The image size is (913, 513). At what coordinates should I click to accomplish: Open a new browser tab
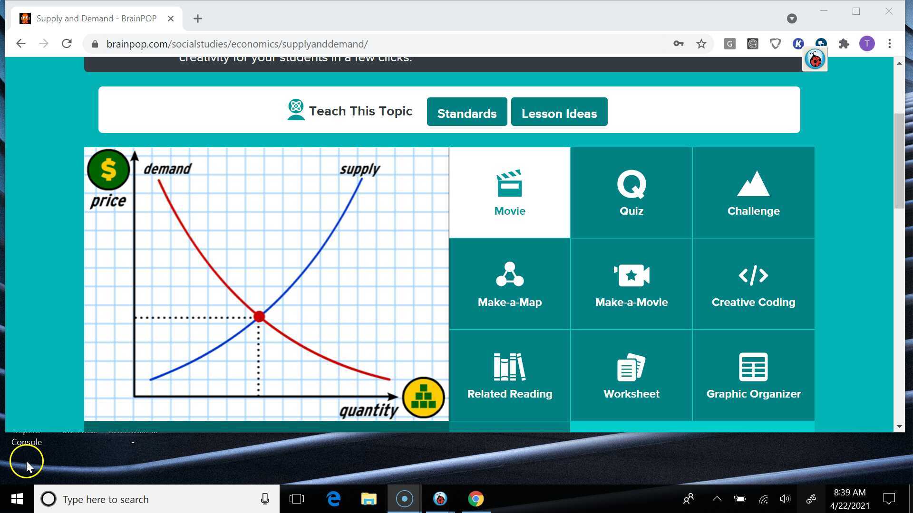[198, 19]
